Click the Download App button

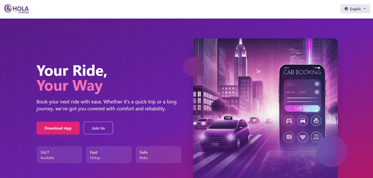[x=58, y=128]
